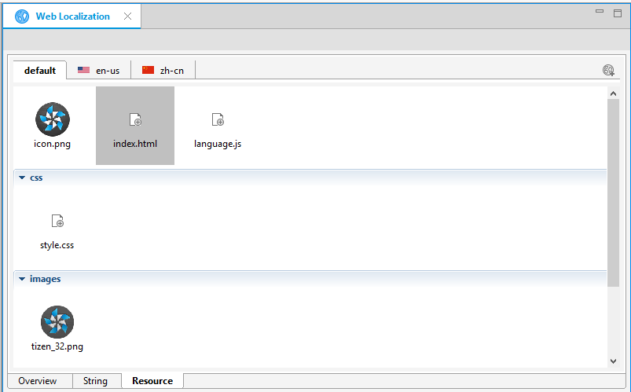This screenshot has width=631, height=392.
Task: Click the scrollbar up arrow
Action: (614, 93)
